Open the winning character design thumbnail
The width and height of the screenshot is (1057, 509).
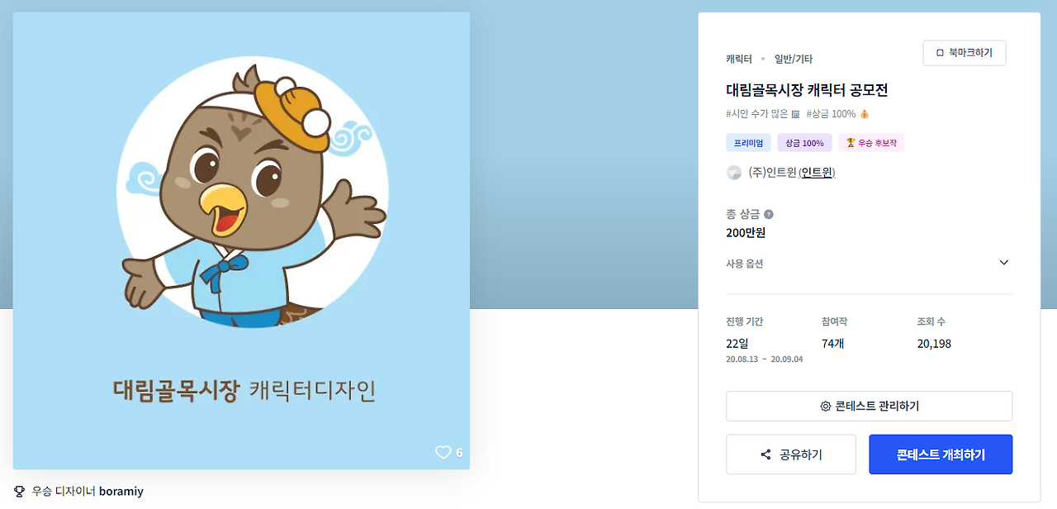241,240
